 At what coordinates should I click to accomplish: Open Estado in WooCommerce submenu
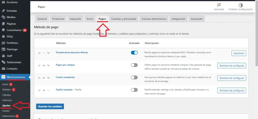(x=6, y=111)
